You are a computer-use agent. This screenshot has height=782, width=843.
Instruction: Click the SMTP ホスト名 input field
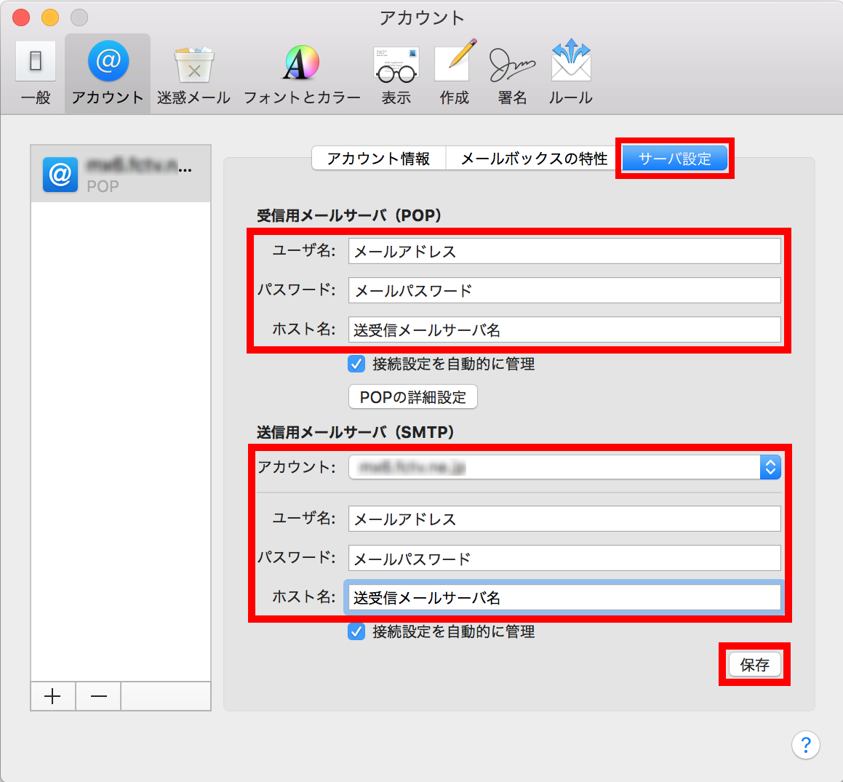click(x=564, y=597)
